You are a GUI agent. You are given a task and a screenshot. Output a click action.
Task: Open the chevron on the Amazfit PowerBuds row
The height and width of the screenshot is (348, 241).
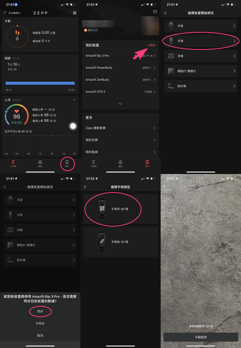(x=155, y=68)
